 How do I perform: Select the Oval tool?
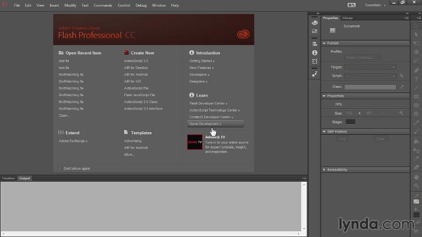pyautogui.click(x=416, y=105)
